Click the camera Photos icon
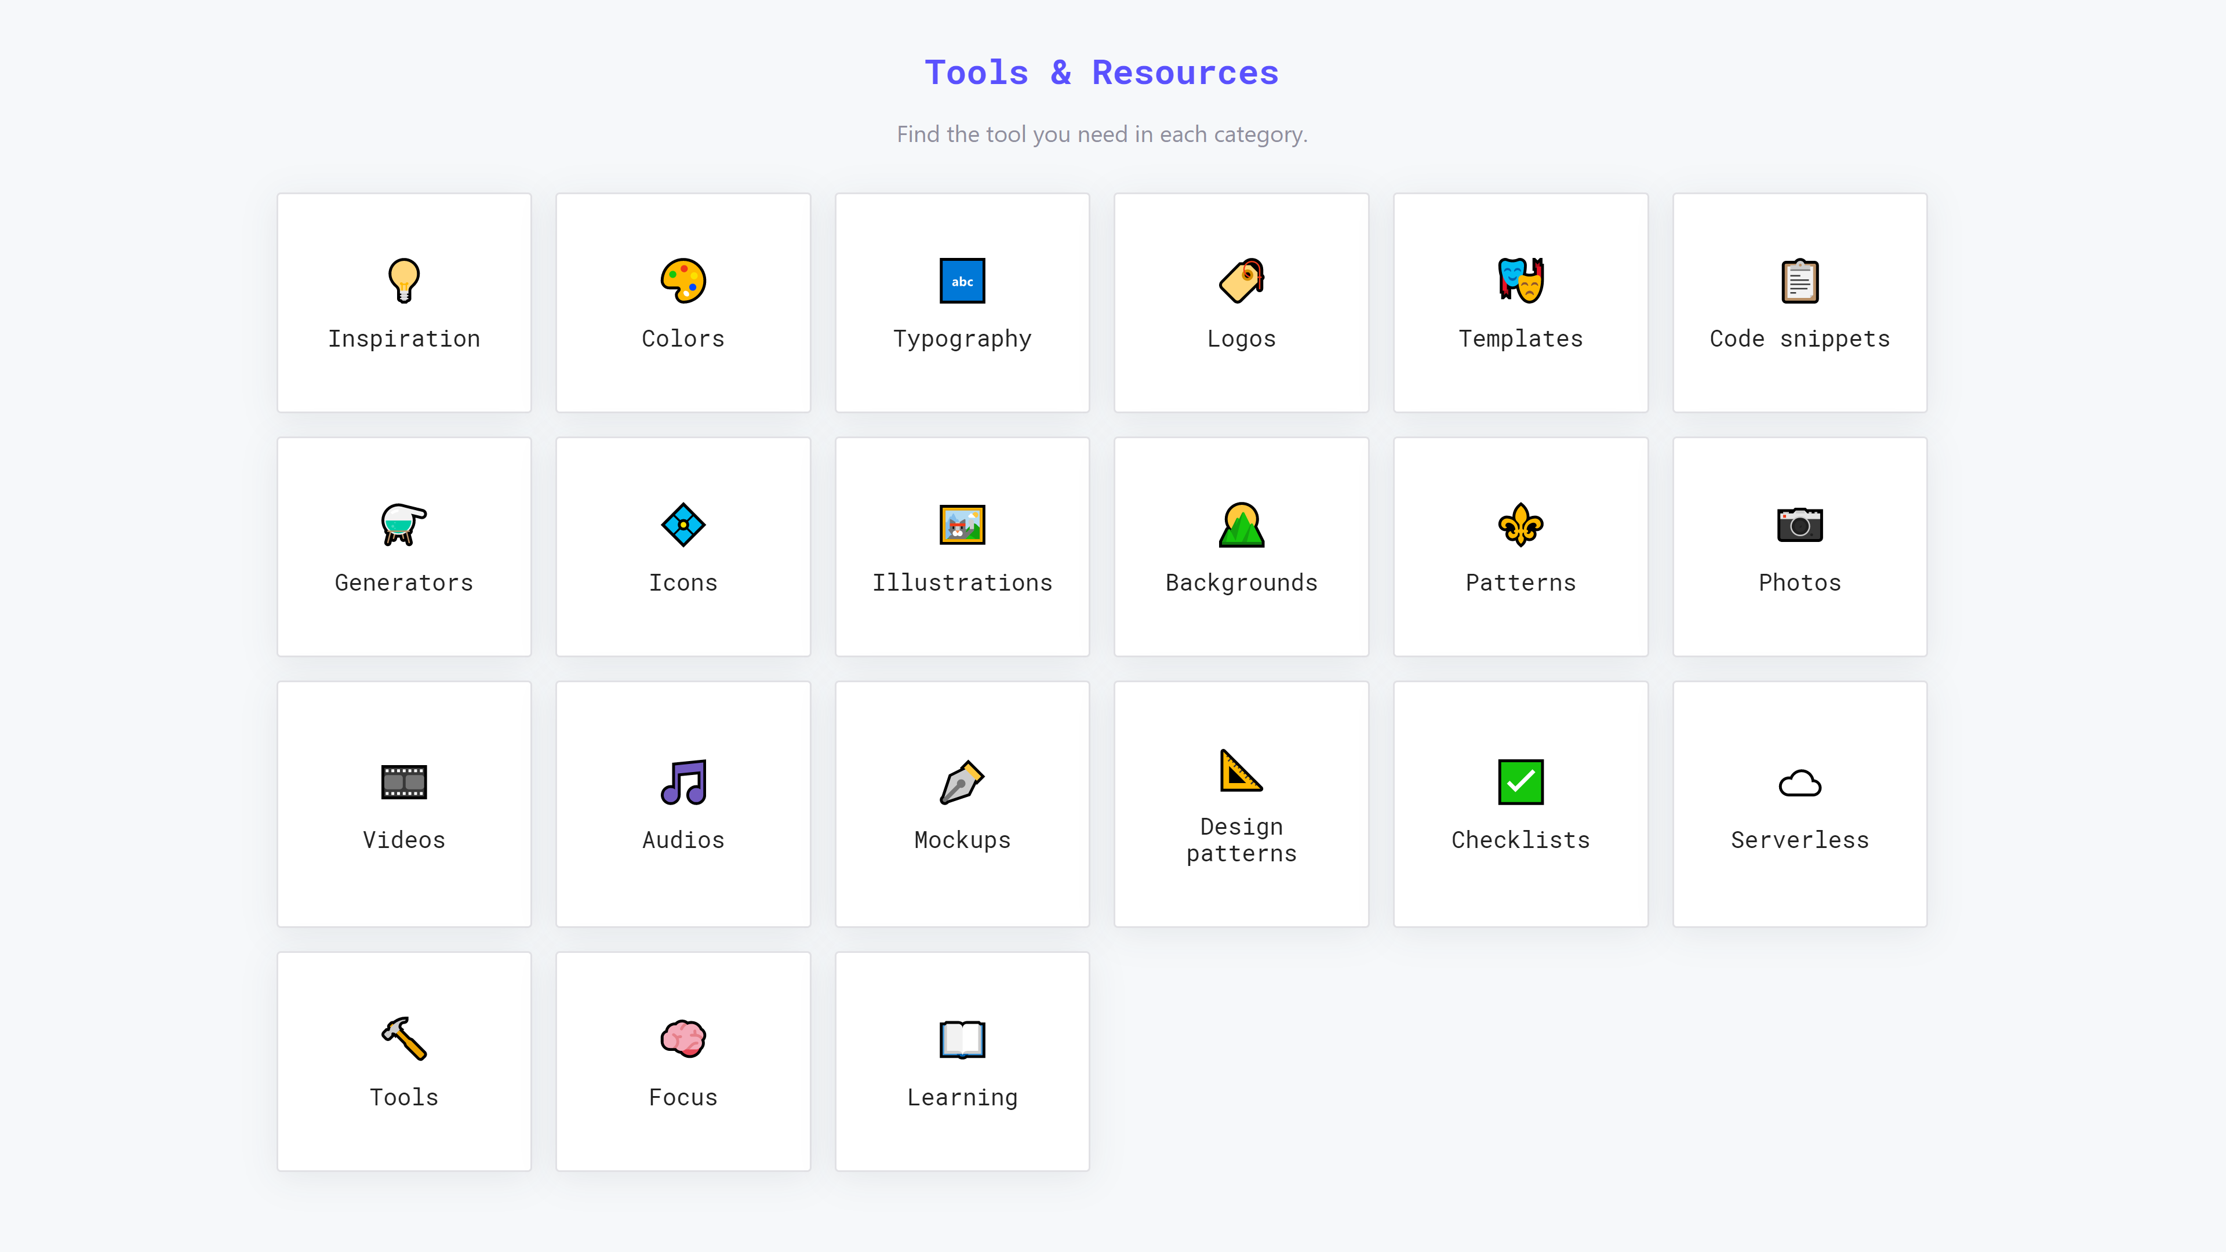The height and width of the screenshot is (1252, 2226). tap(1799, 525)
